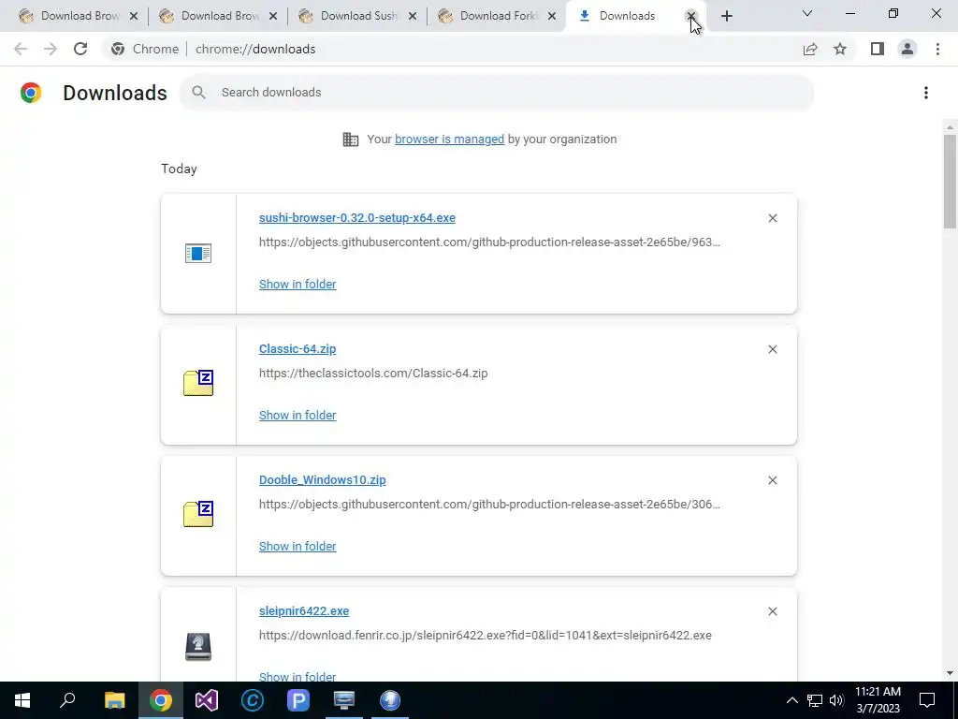Click the sleipnir6422.exe file icon
Screen dimensions: 958x719
198,646
